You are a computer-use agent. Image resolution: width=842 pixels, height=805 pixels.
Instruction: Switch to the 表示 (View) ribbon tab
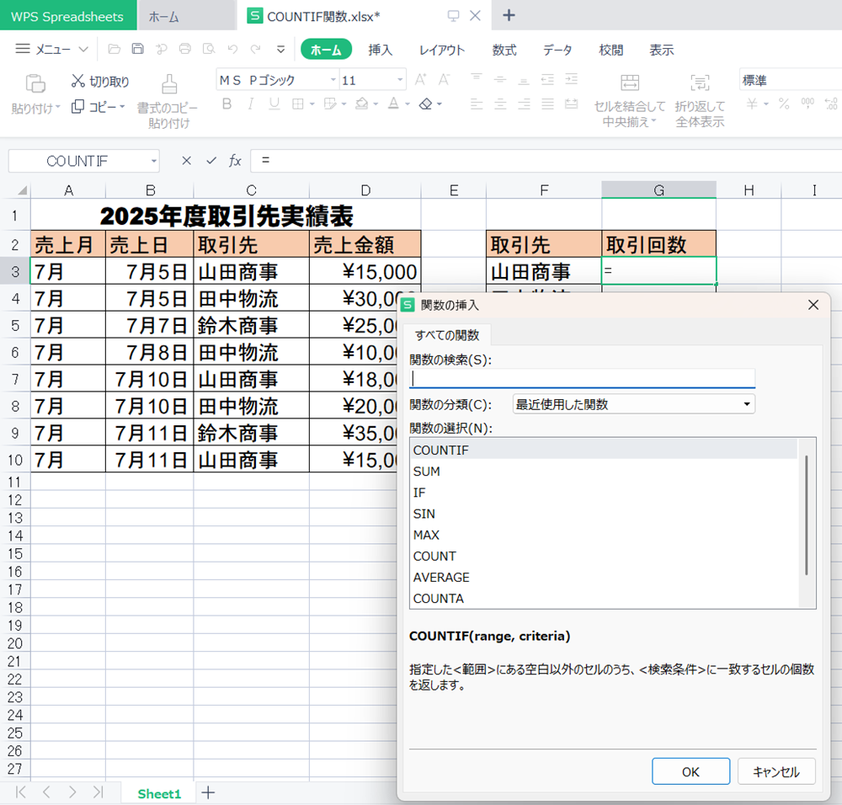[662, 50]
